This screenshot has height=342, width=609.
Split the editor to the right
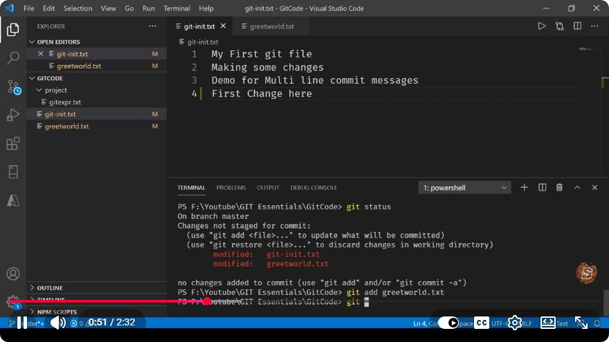[578, 26]
